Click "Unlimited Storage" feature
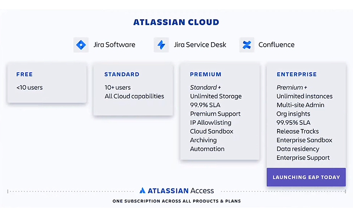The image size is (353, 217). [216, 96]
